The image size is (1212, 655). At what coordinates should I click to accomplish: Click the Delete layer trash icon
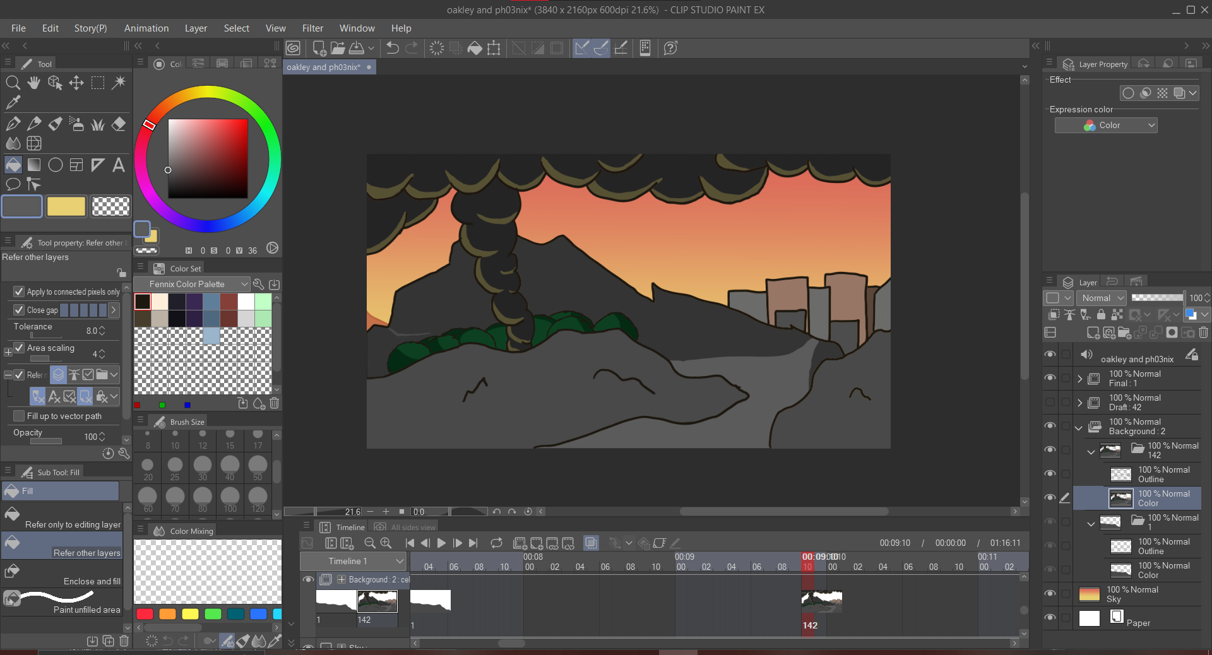point(1204,333)
